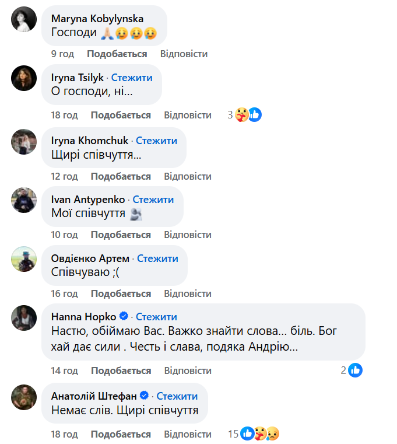Screen dimensions: 397x444
Task: Click the like reaction icon on Hanna Hopko's comment
Action: 355,370
